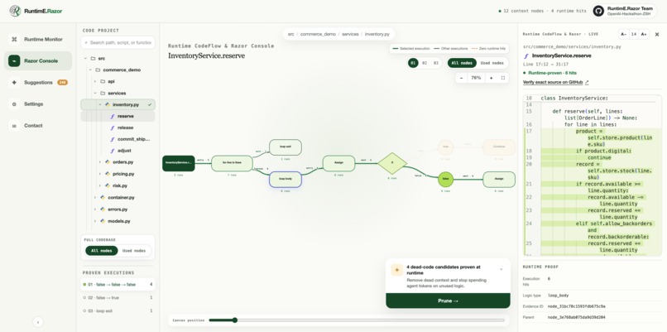Expand the container.py chevron

(95, 198)
